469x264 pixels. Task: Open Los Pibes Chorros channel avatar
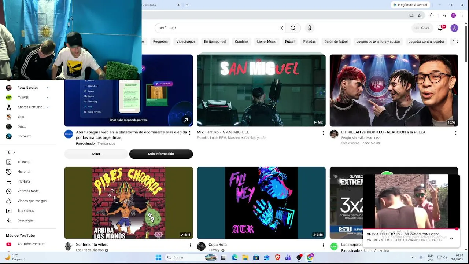69,246
